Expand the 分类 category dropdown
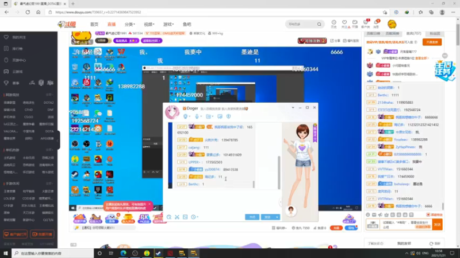 tap(130, 24)
